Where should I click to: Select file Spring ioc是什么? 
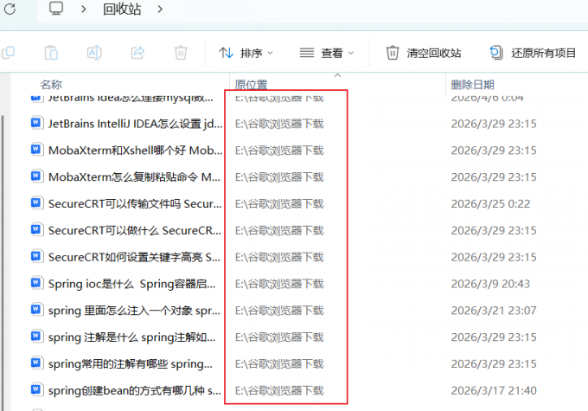(x=132, y=284)
